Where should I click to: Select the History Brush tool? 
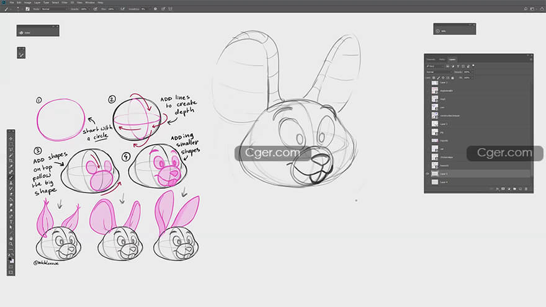[x=11, y=189]
